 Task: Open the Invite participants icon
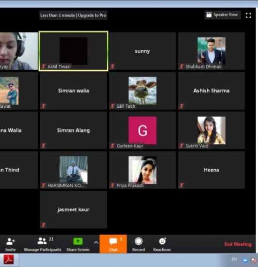pos(11,241)
